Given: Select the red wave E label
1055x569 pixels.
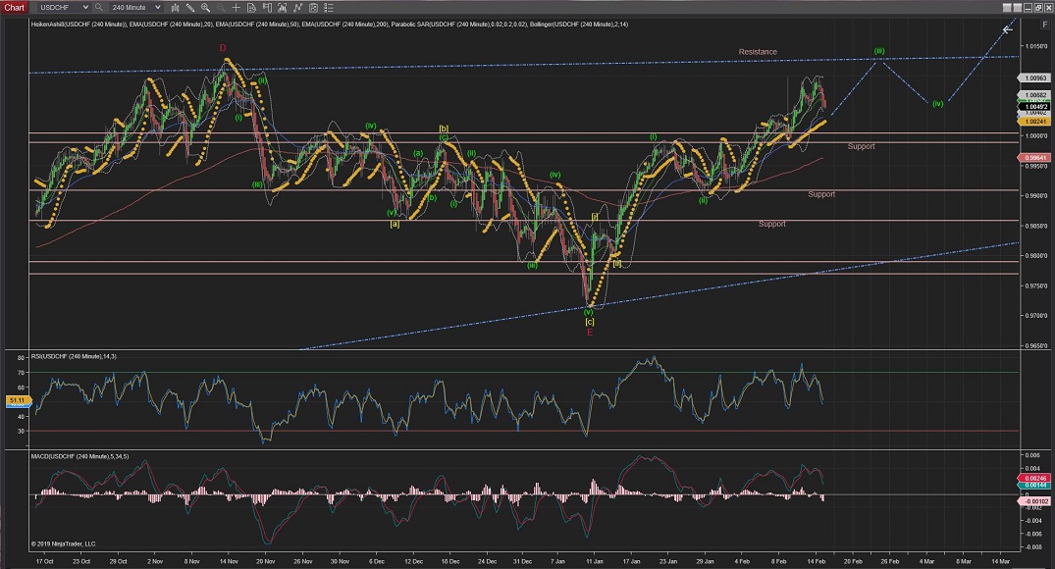Looking at the screenshot, I should (590, 333).
